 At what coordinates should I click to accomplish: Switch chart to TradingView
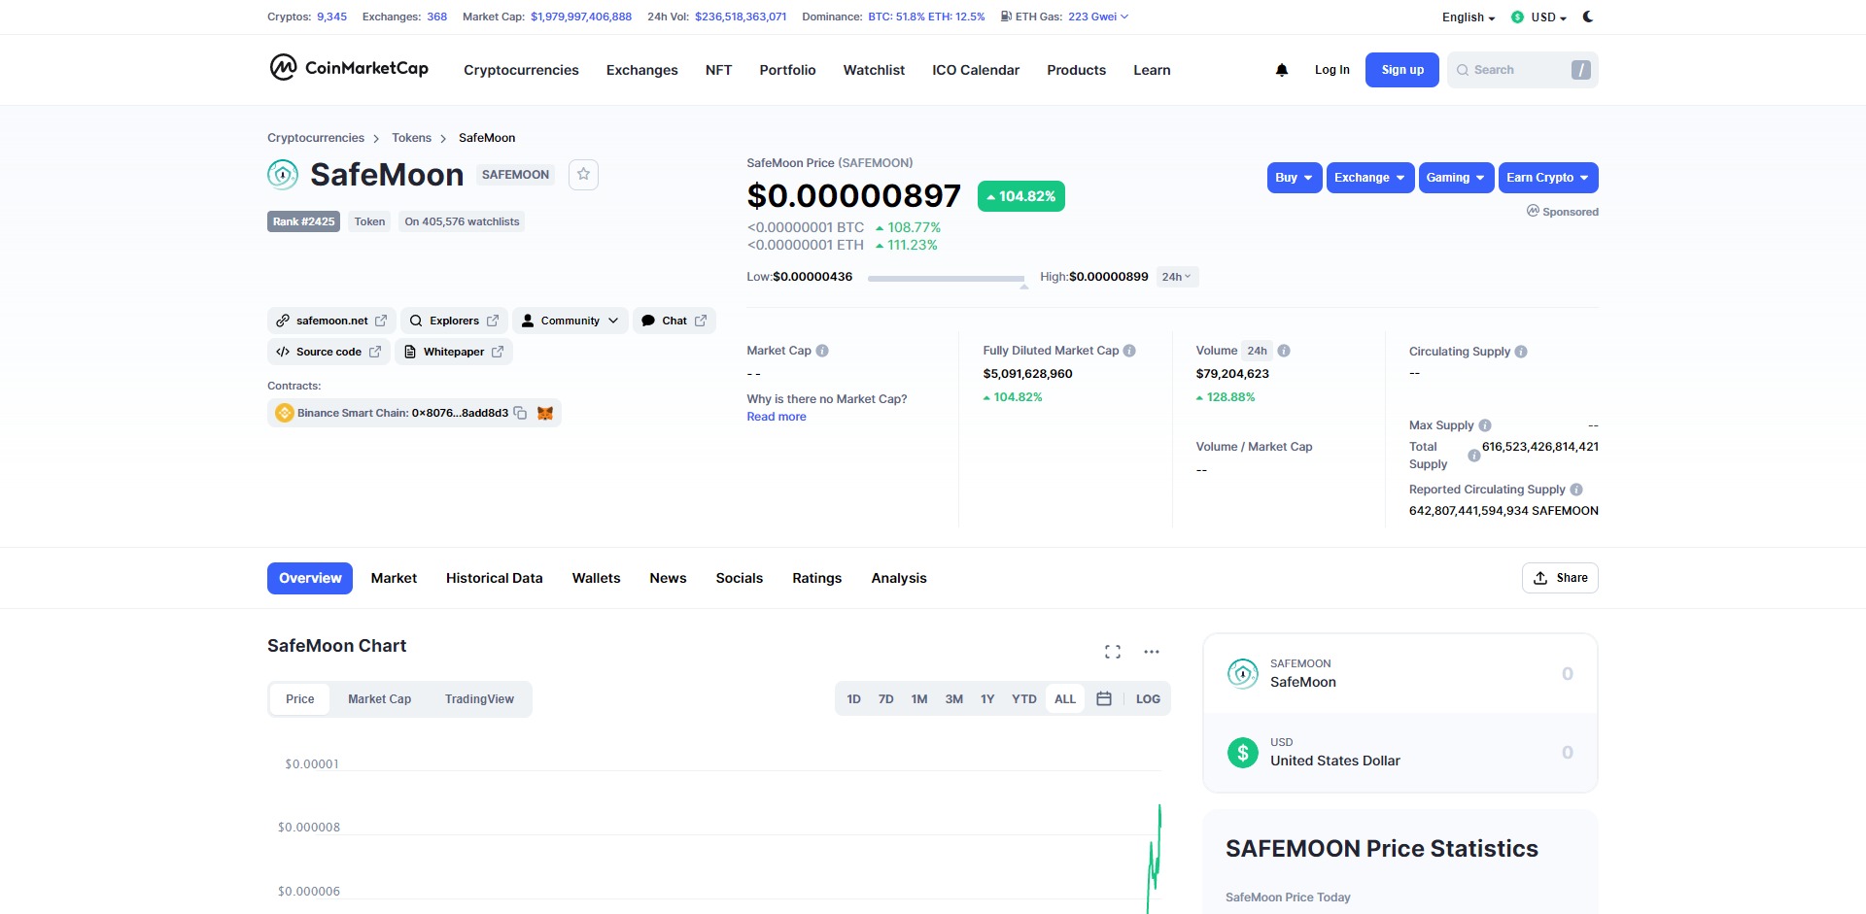(x=479, y=699)
